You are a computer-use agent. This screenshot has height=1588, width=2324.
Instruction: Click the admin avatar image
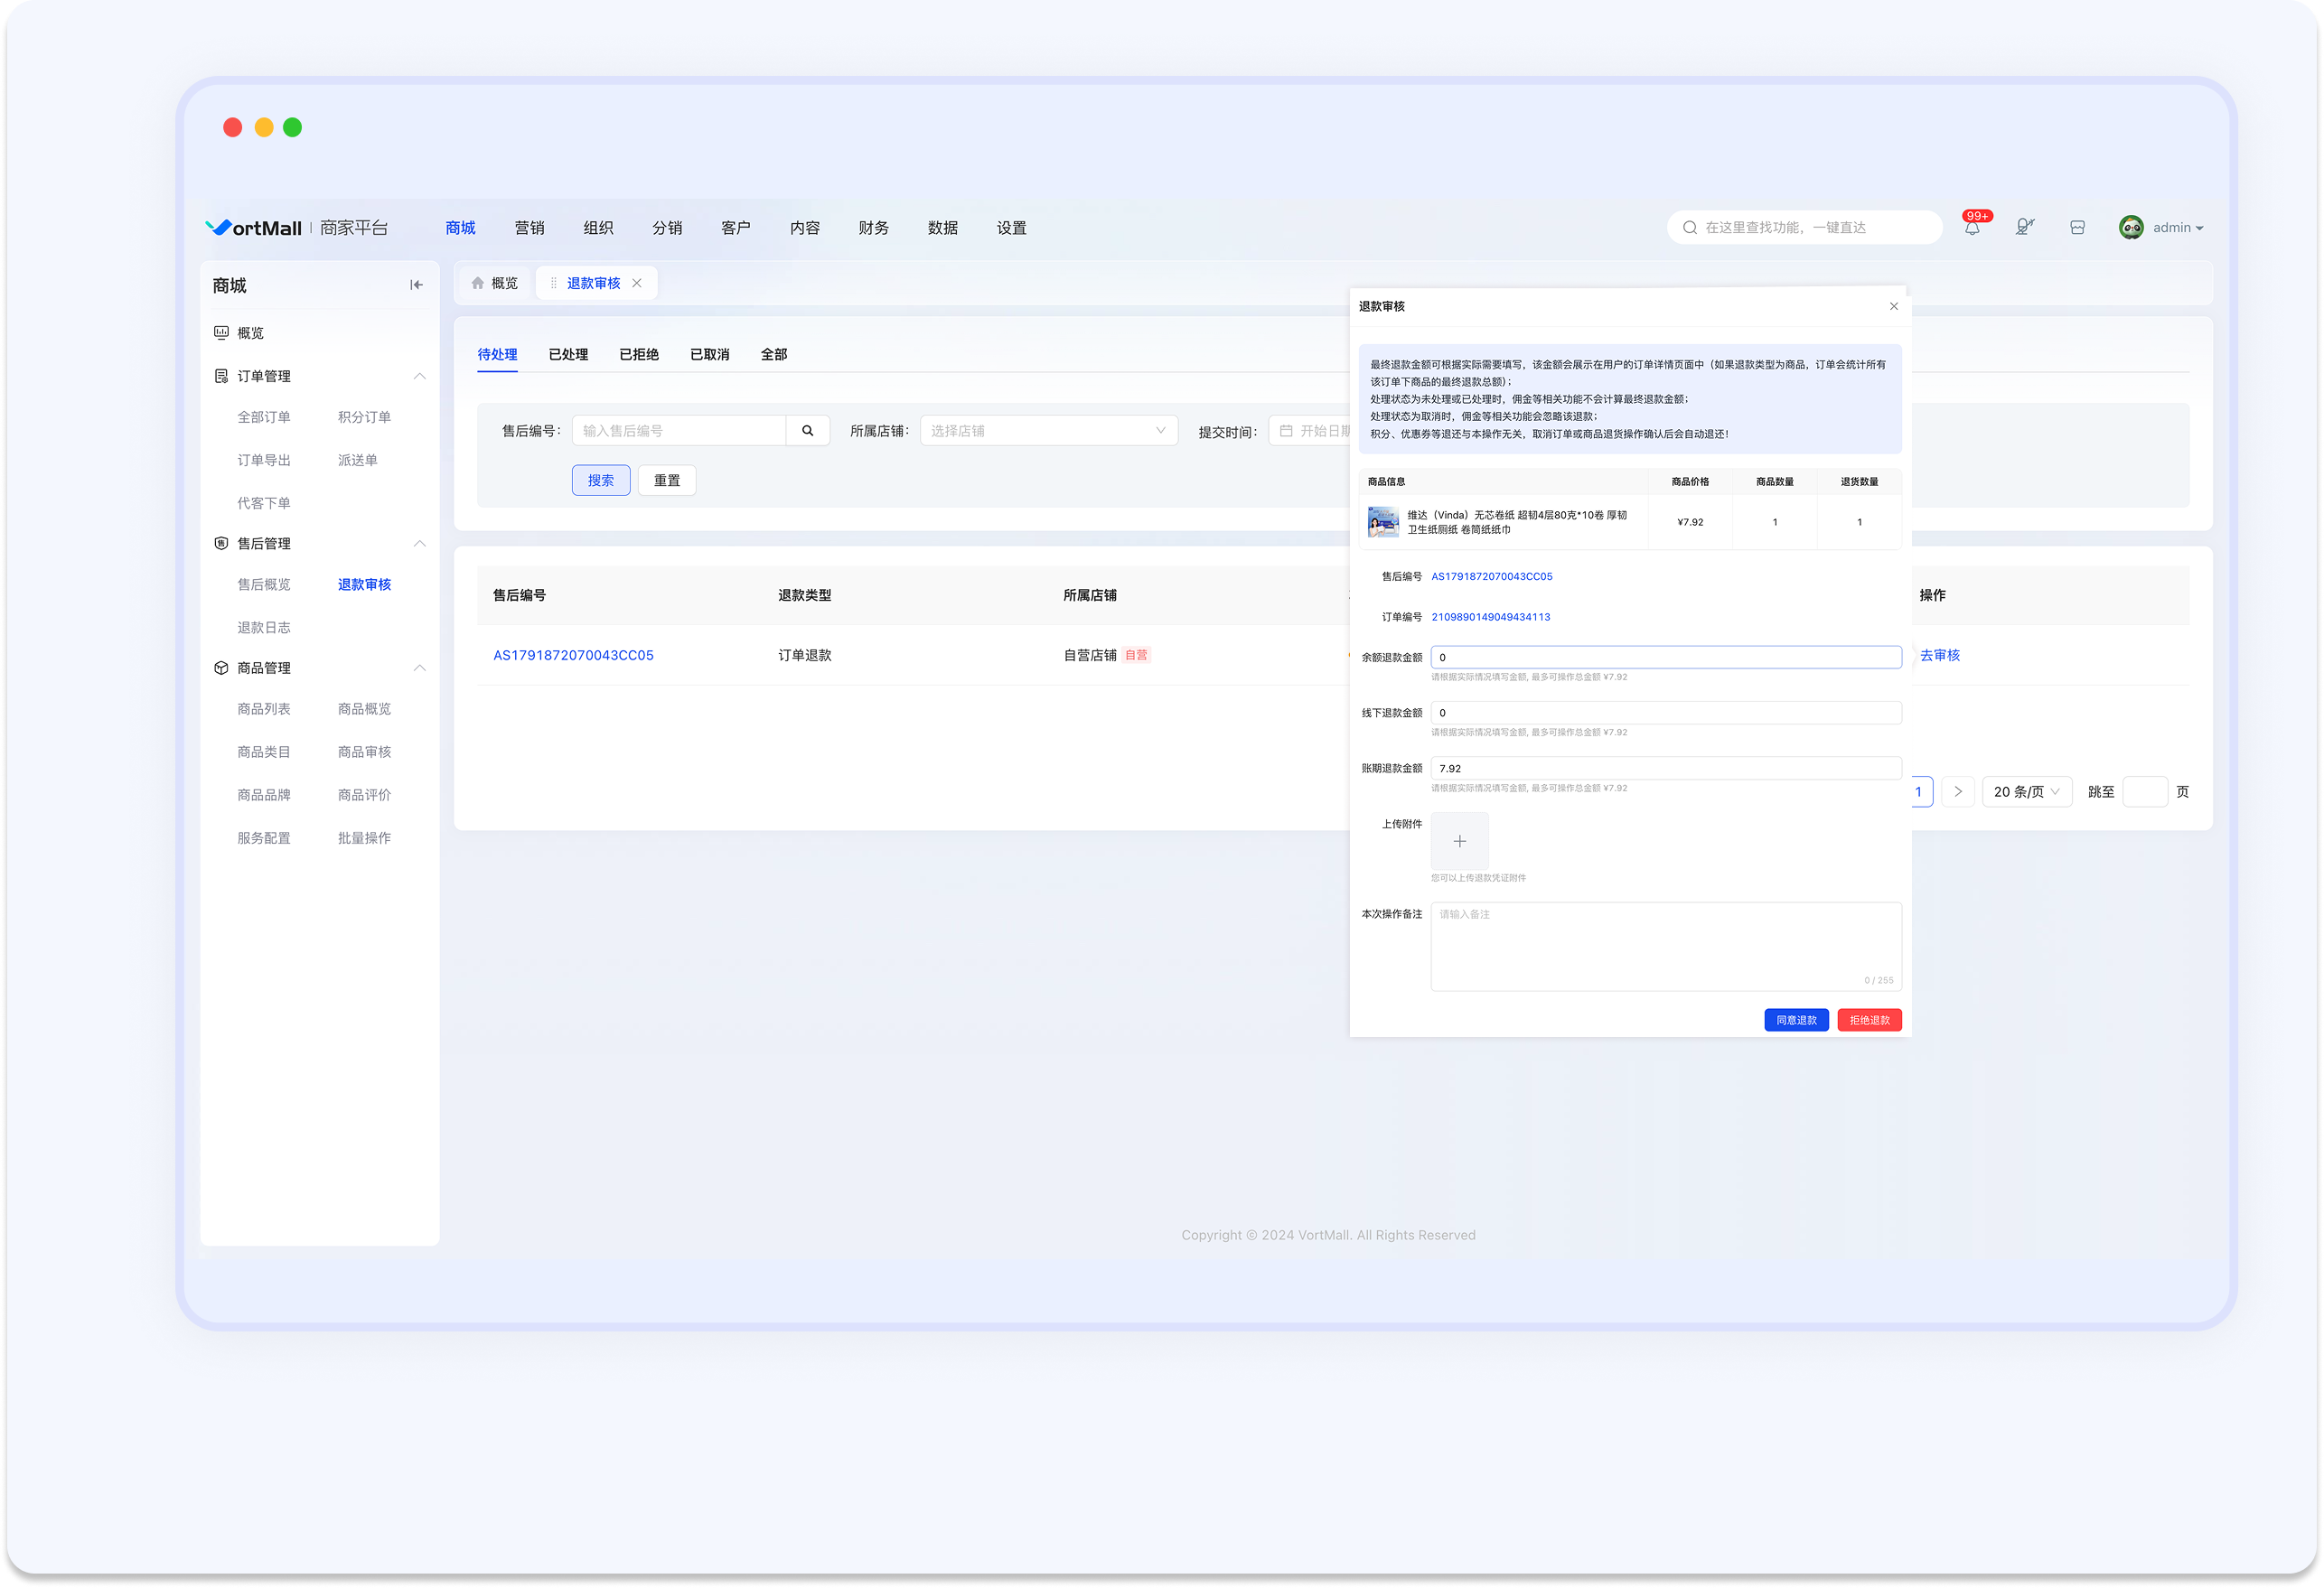(x=2130, y=227)
